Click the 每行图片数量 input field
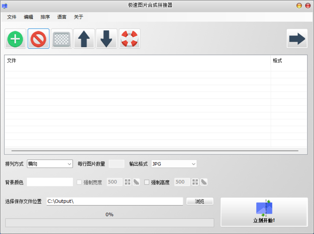This screenshot has height=234, width=314. click(117, 164)
